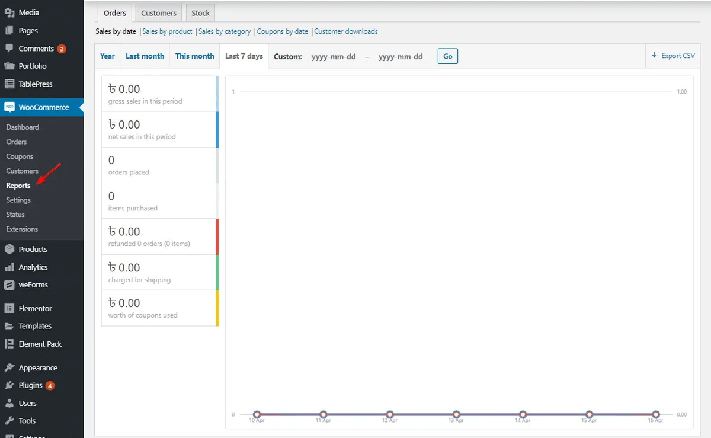Click the Appearance paintbrush icon
The image size is (711, 438).
click(x=9, y=367)
